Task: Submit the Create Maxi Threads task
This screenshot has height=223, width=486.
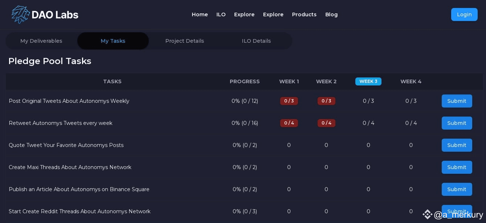Action: coord(457,167)
